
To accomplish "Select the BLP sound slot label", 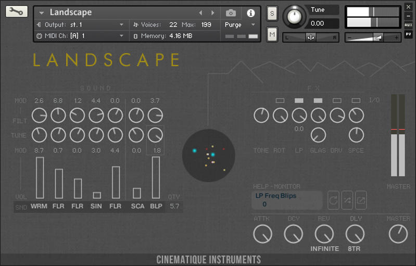I will (156, 206).
